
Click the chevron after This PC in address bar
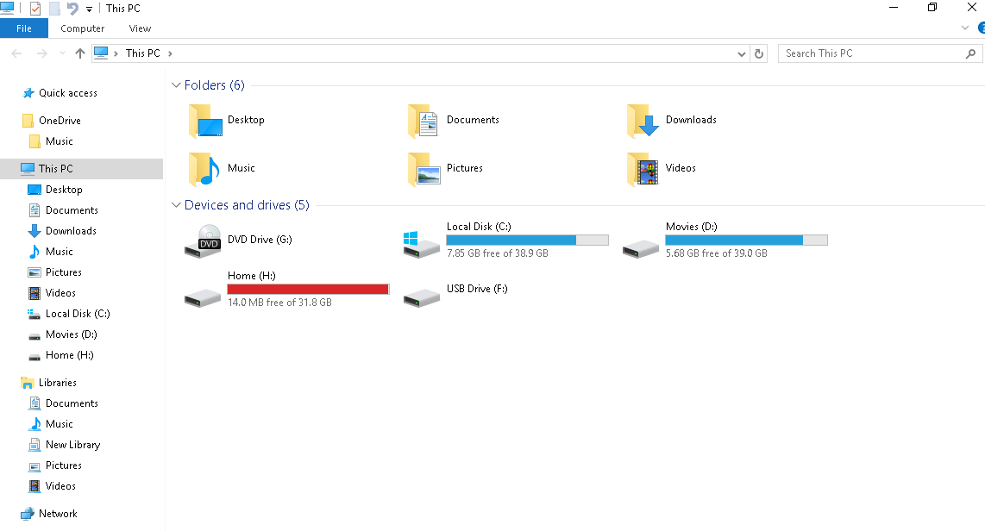[170, 54]
